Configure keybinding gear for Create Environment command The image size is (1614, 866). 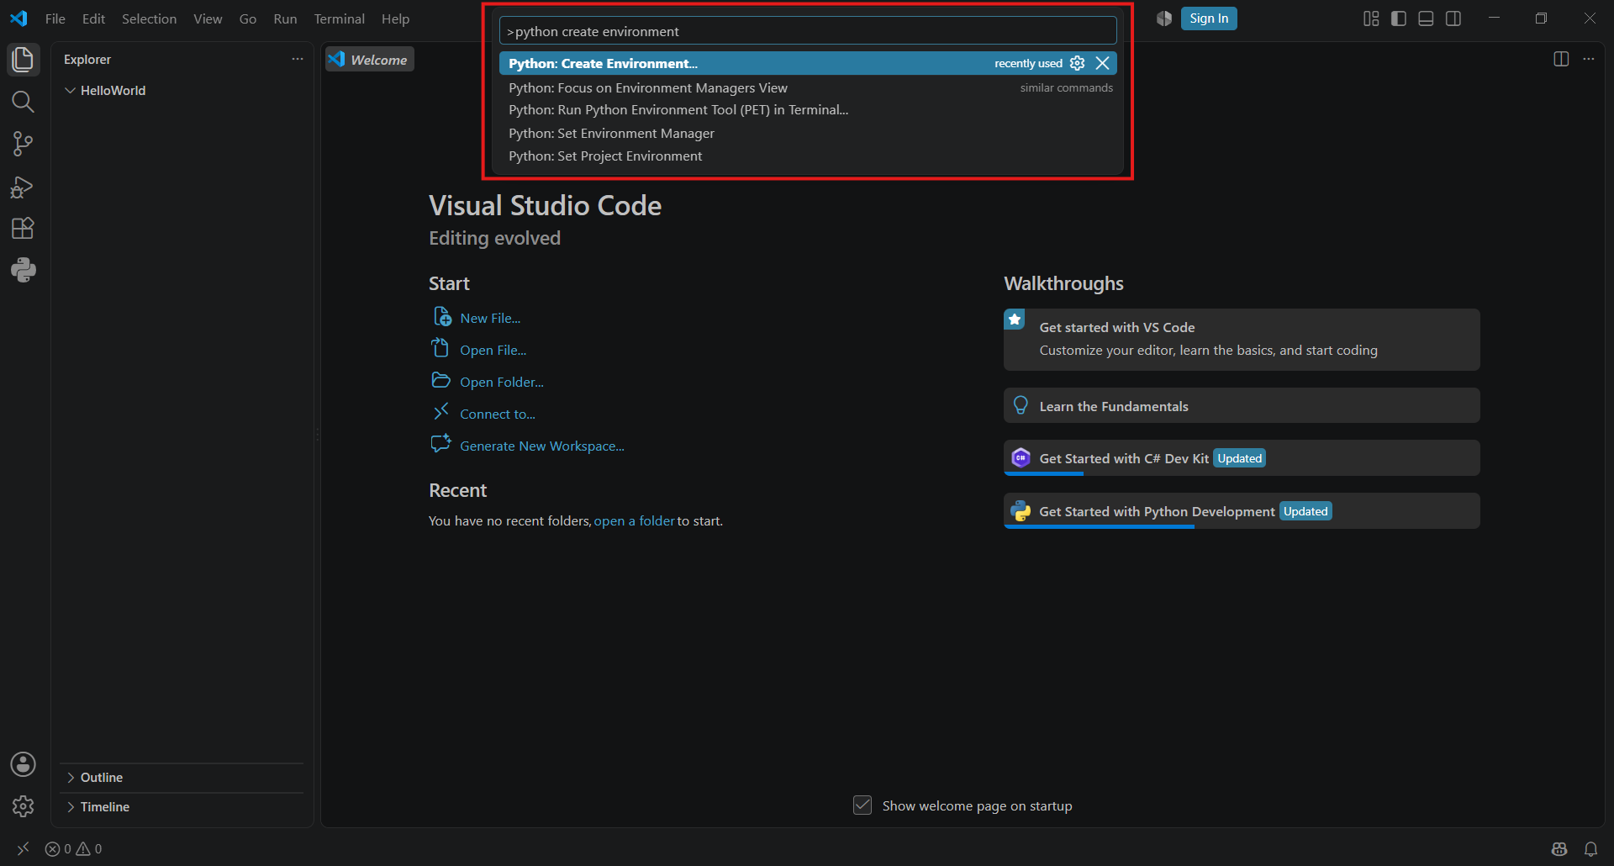(1077, 63)
